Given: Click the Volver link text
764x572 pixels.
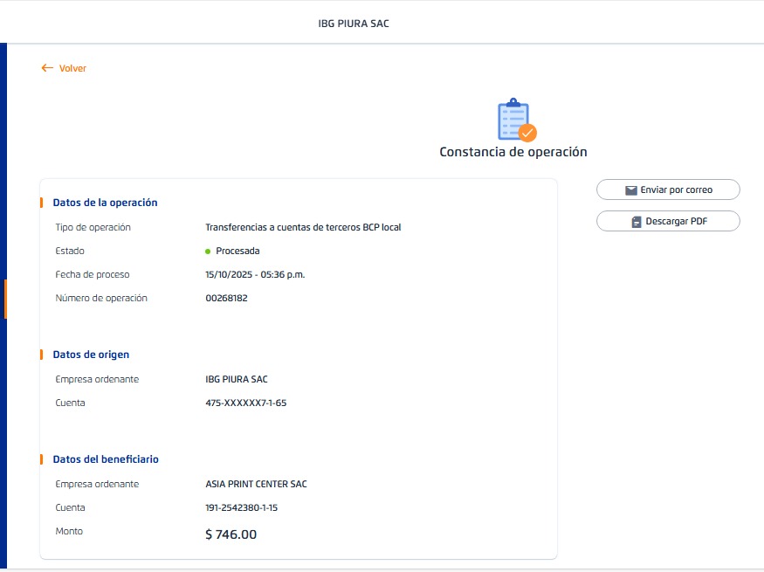Looking at the screenshot, I should [x=72, y=68].
